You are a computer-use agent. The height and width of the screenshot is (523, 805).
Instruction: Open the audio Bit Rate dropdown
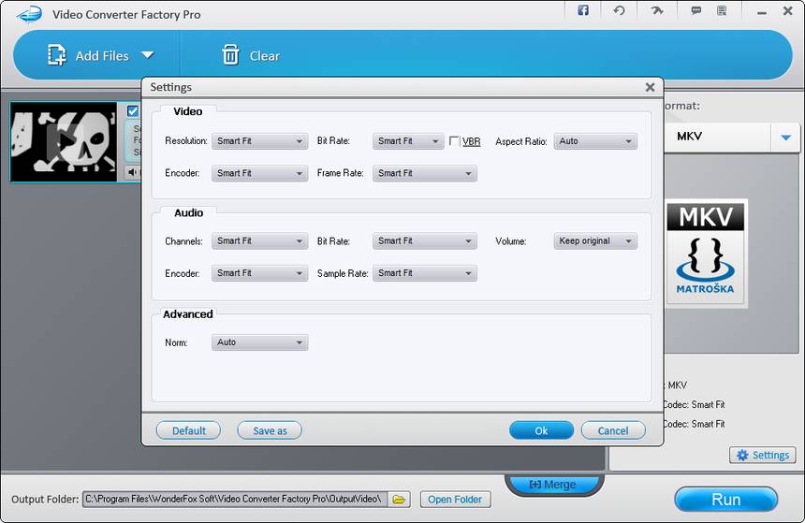click(425, 241)
